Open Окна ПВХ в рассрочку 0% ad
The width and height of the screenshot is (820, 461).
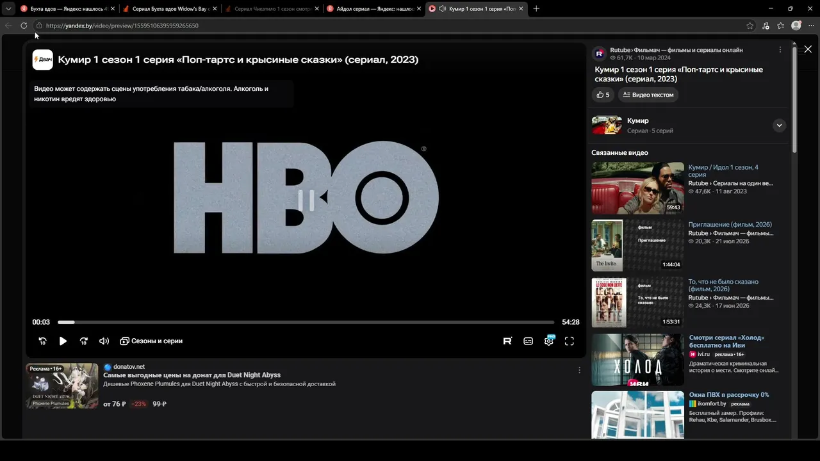[x=729, y=395]
